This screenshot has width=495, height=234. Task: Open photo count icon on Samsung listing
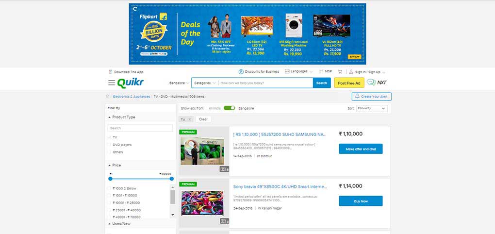tap(224, 169)
